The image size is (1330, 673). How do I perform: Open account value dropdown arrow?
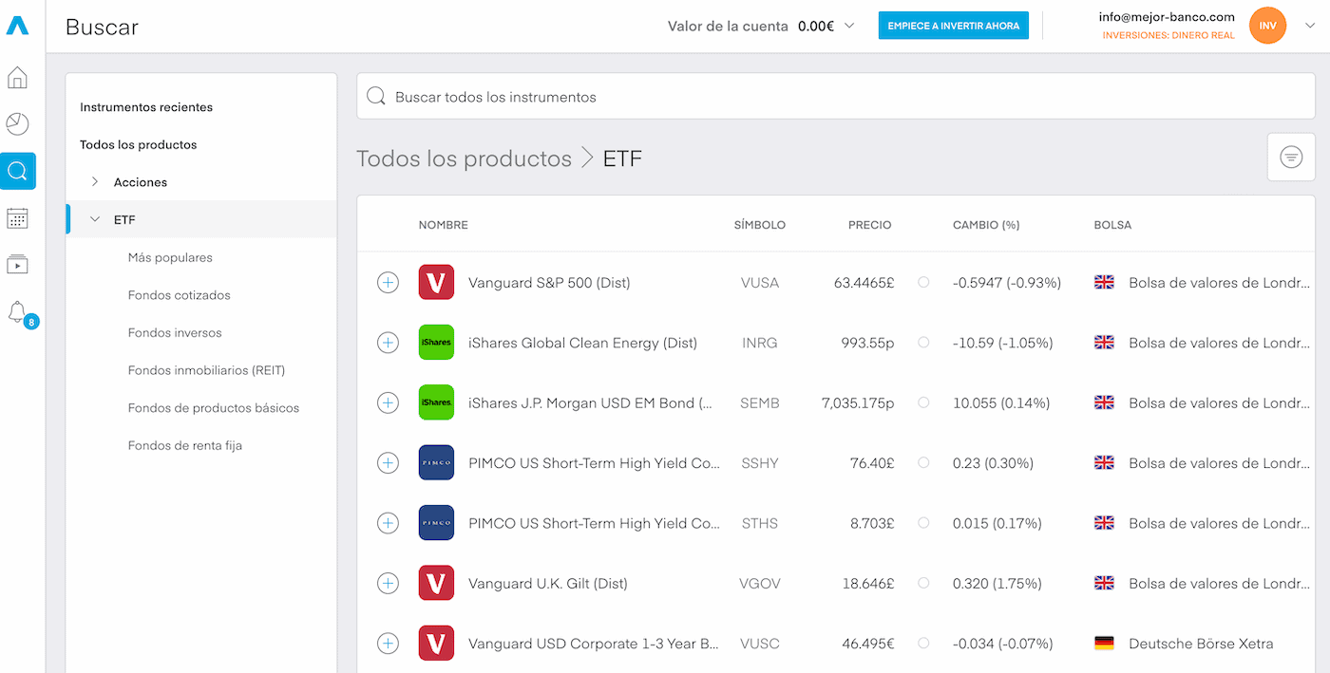(x=849, y=26)
